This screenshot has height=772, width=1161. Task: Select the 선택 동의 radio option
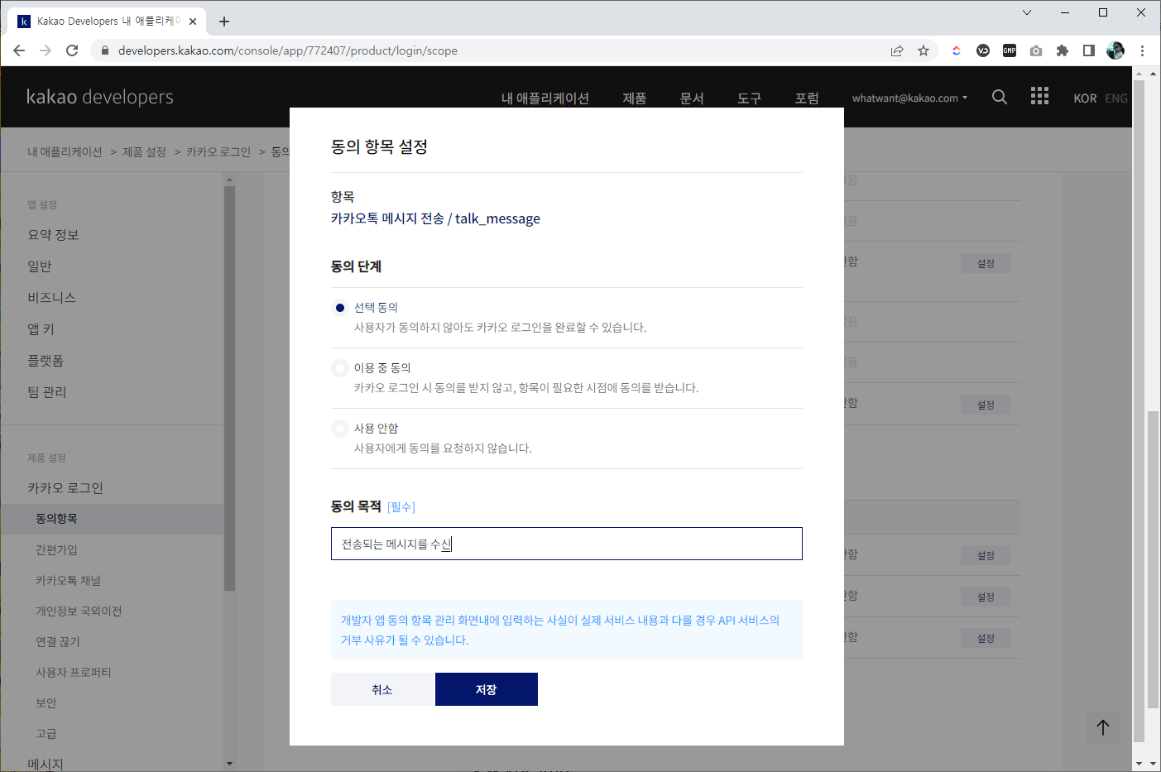coord(339,308)
